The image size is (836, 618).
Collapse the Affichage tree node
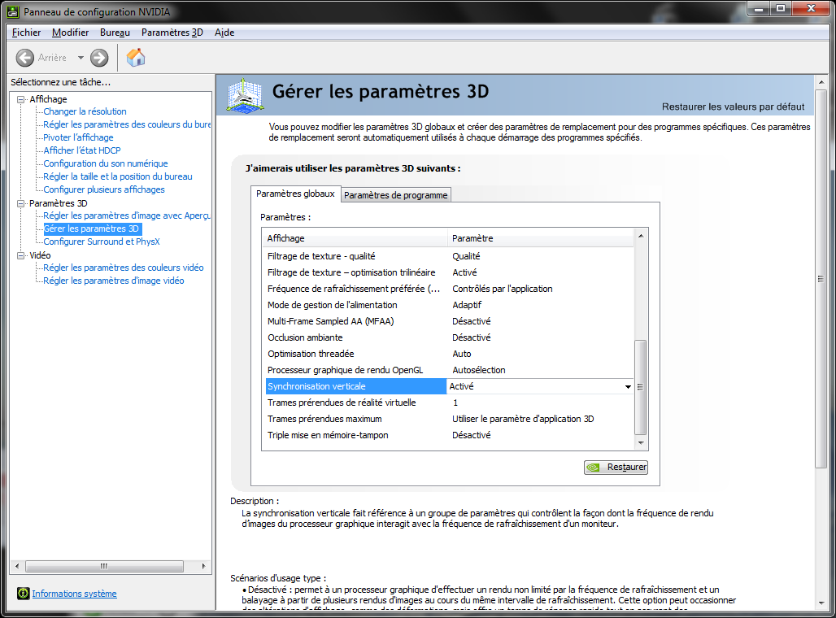click(21, 99)
